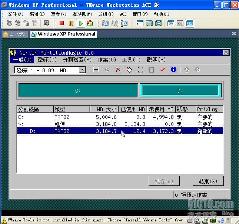Show the sidebar panel view icon
The height and width of the screenshot is (224, 239).
tap(140, 23)
